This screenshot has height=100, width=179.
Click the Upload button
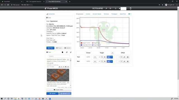pyautogui.click(x=53, y=93)
